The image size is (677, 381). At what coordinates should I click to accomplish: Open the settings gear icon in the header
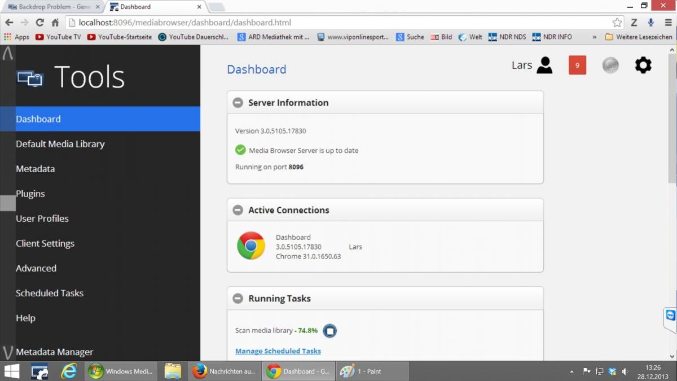click(643, 65)
